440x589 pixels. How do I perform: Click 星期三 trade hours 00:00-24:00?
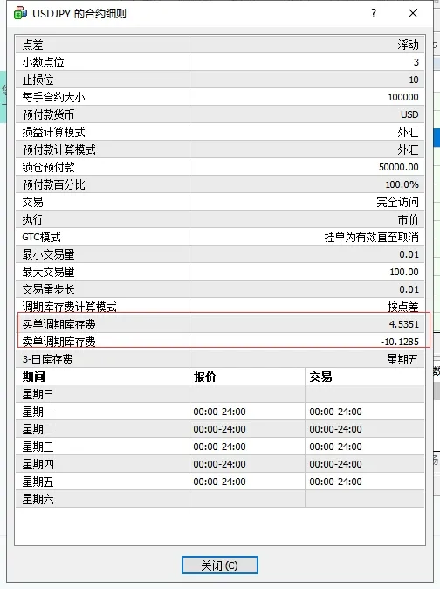click(336, 447)
